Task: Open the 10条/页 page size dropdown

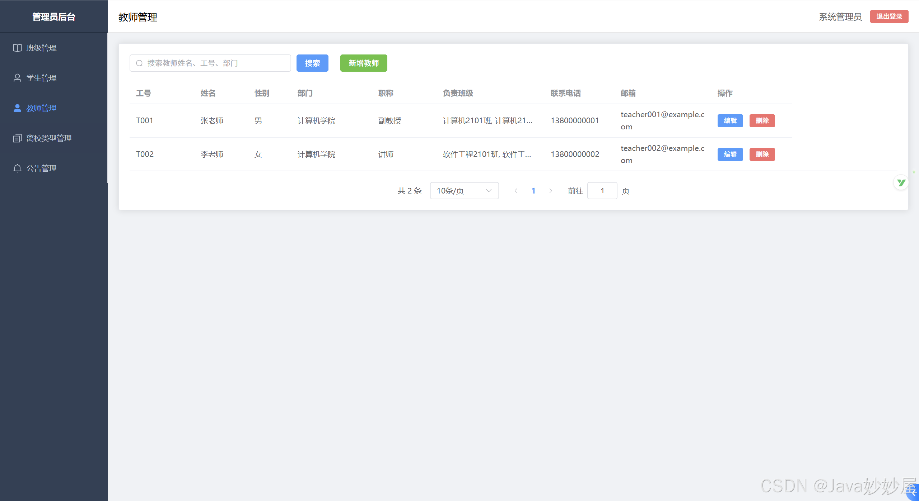Action: pos(464,191)
